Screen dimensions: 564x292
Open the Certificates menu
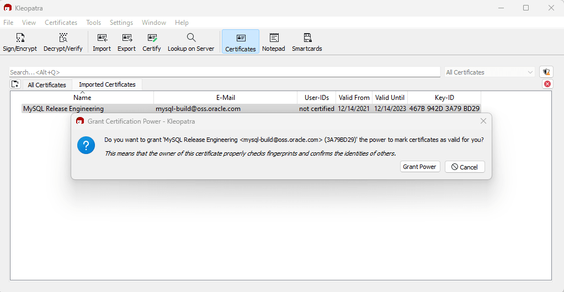click(x=61, y=22)
